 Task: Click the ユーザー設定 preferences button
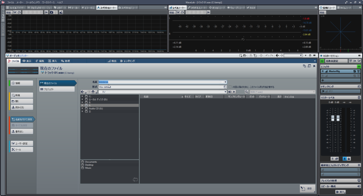point(22,143)
